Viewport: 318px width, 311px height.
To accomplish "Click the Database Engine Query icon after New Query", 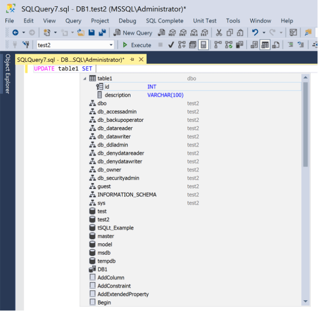I will [x=161, y=32].
